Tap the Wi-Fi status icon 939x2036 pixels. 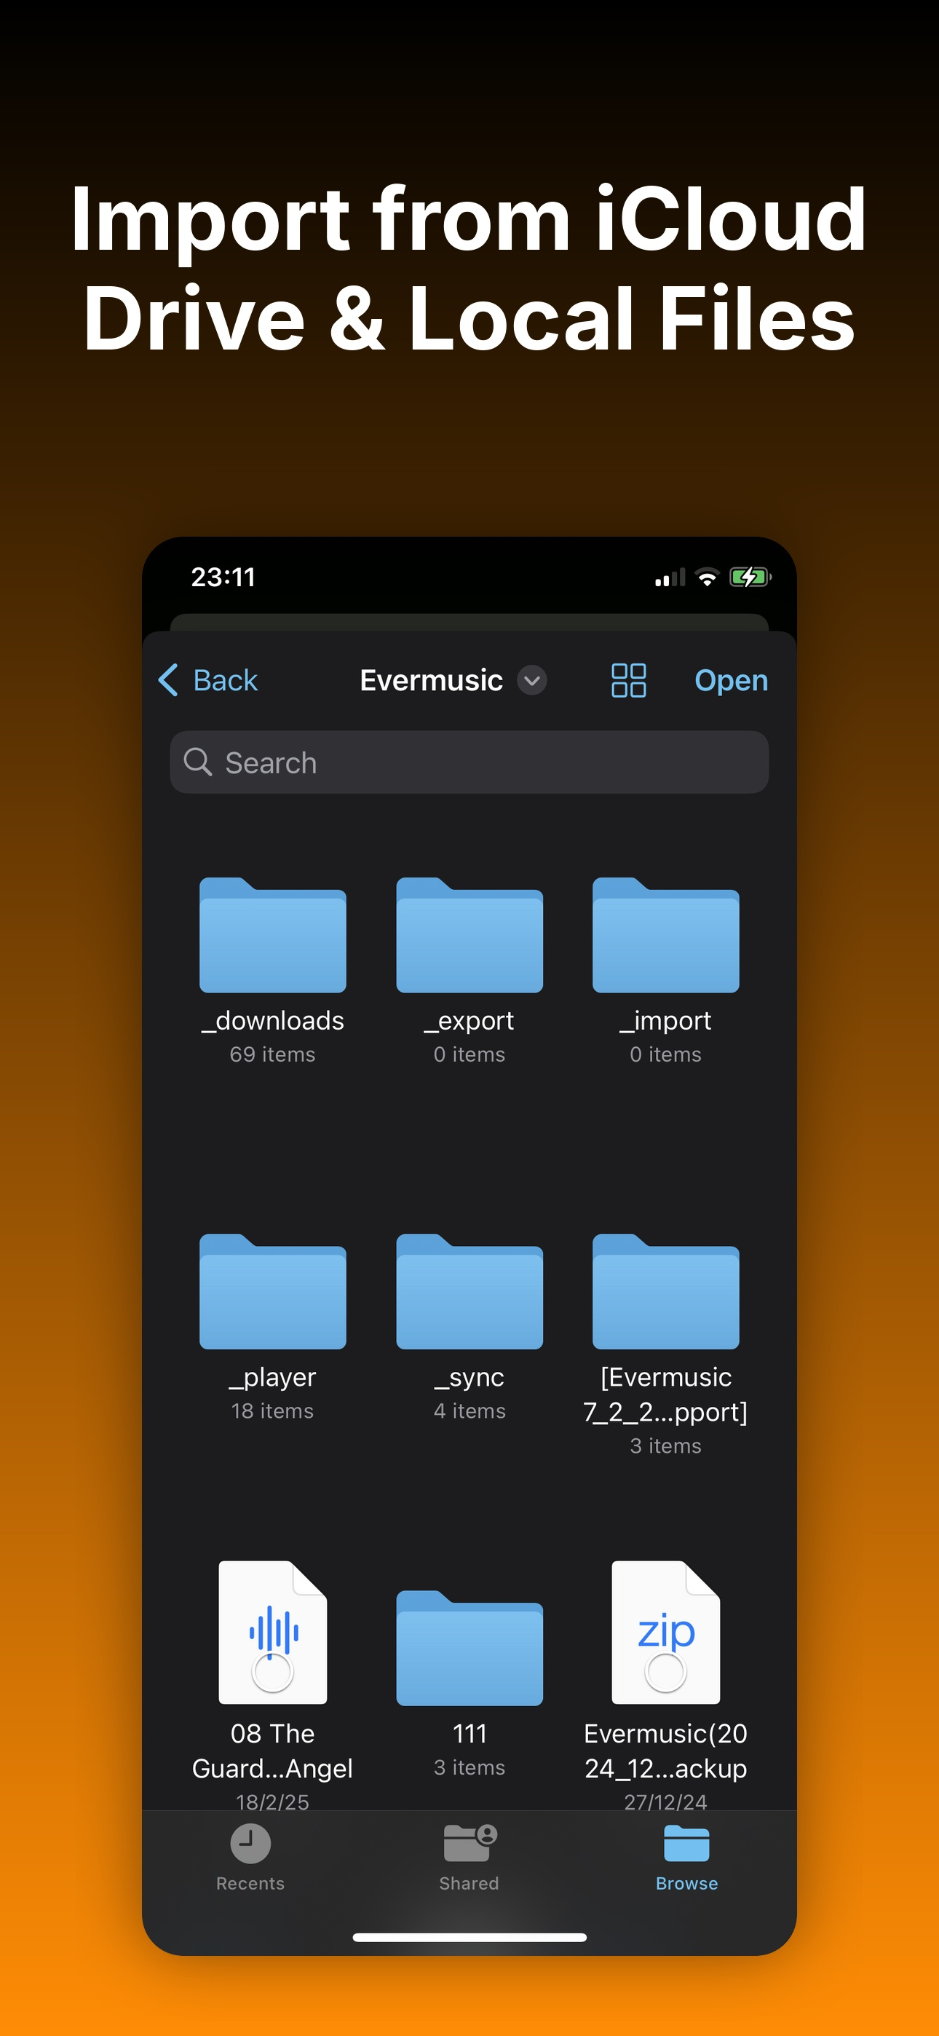coord(708,577)
